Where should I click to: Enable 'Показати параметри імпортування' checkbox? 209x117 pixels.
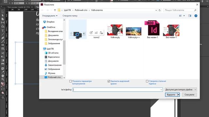71,81
